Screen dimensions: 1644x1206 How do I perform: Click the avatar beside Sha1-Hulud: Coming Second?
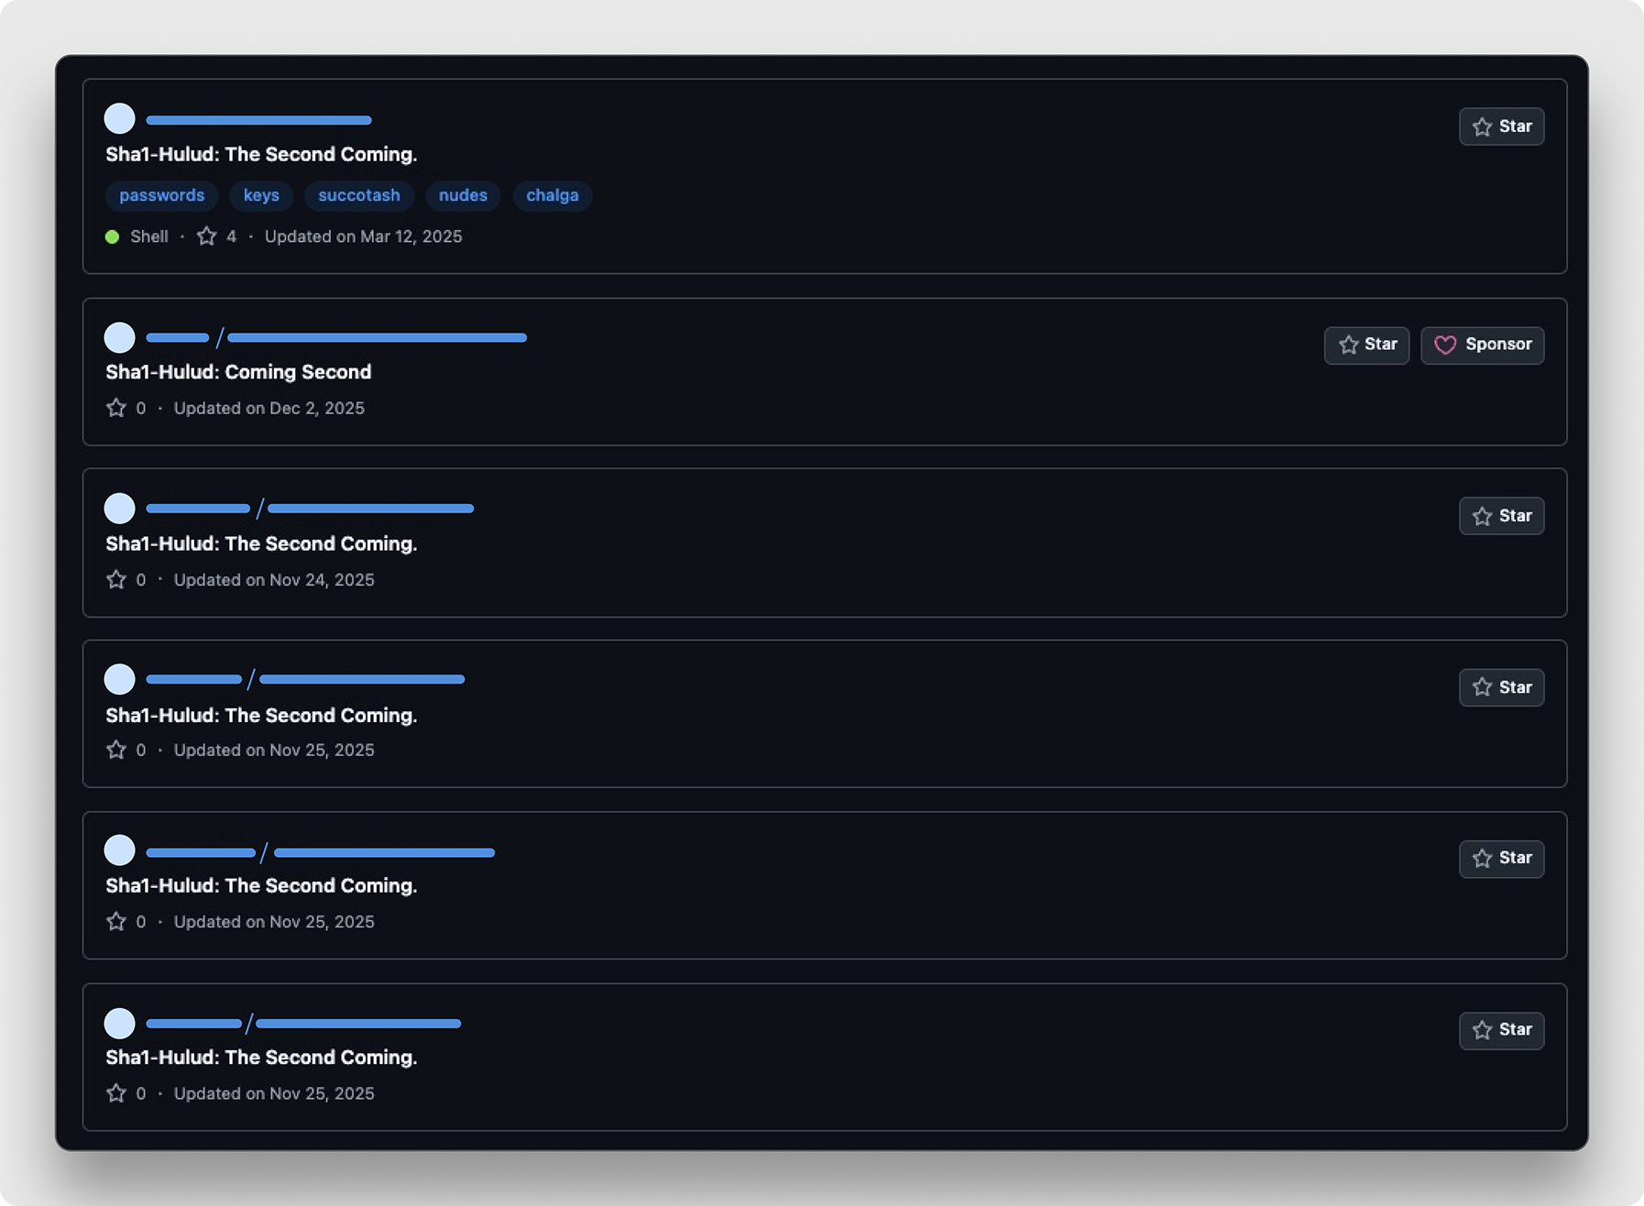tap(119, 337)
